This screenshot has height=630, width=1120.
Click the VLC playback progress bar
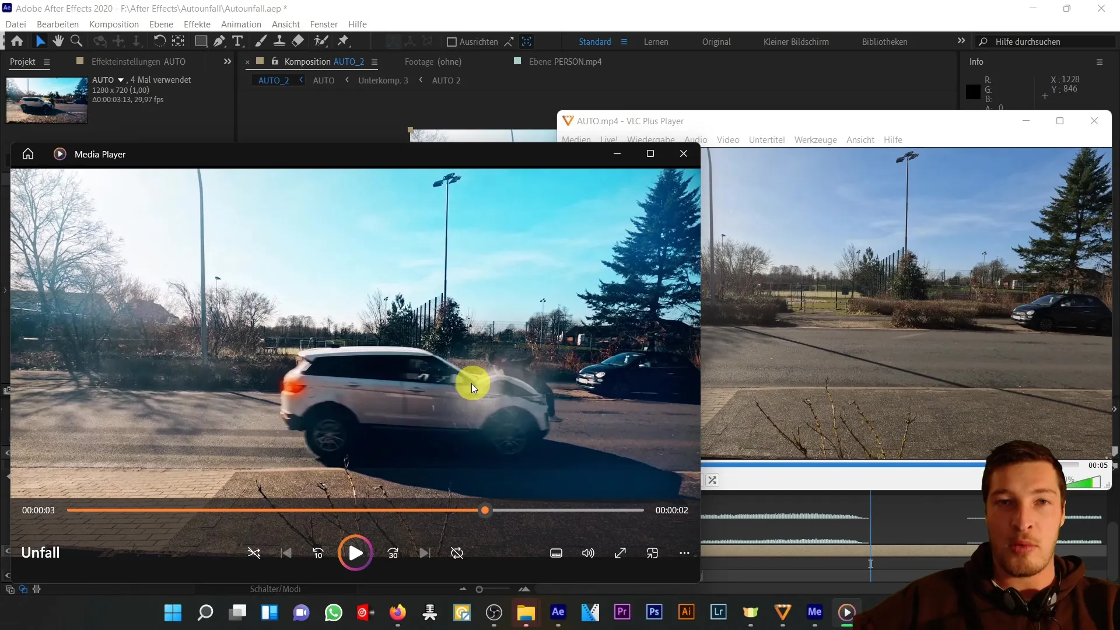pos(890,465)
